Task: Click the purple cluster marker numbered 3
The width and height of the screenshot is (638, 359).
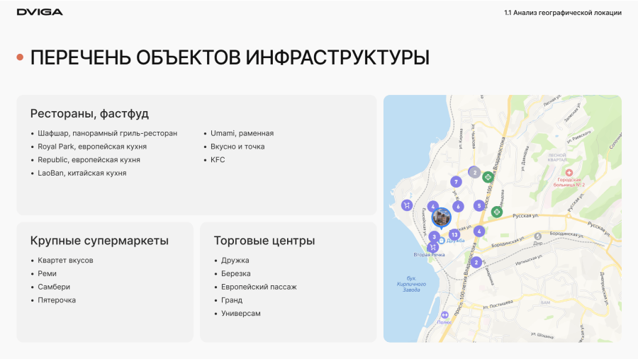Action: (434, 237)
